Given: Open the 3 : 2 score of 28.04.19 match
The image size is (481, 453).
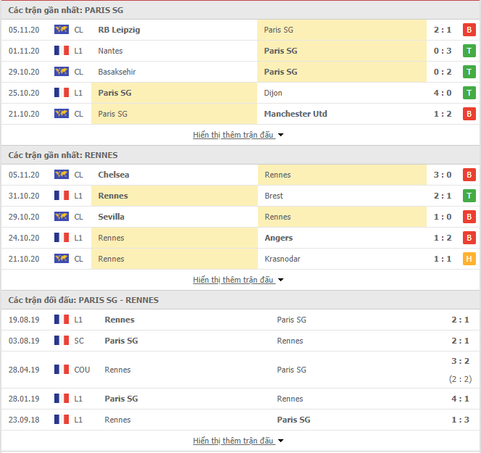Looking at the screenshot, I should point(460,361).
